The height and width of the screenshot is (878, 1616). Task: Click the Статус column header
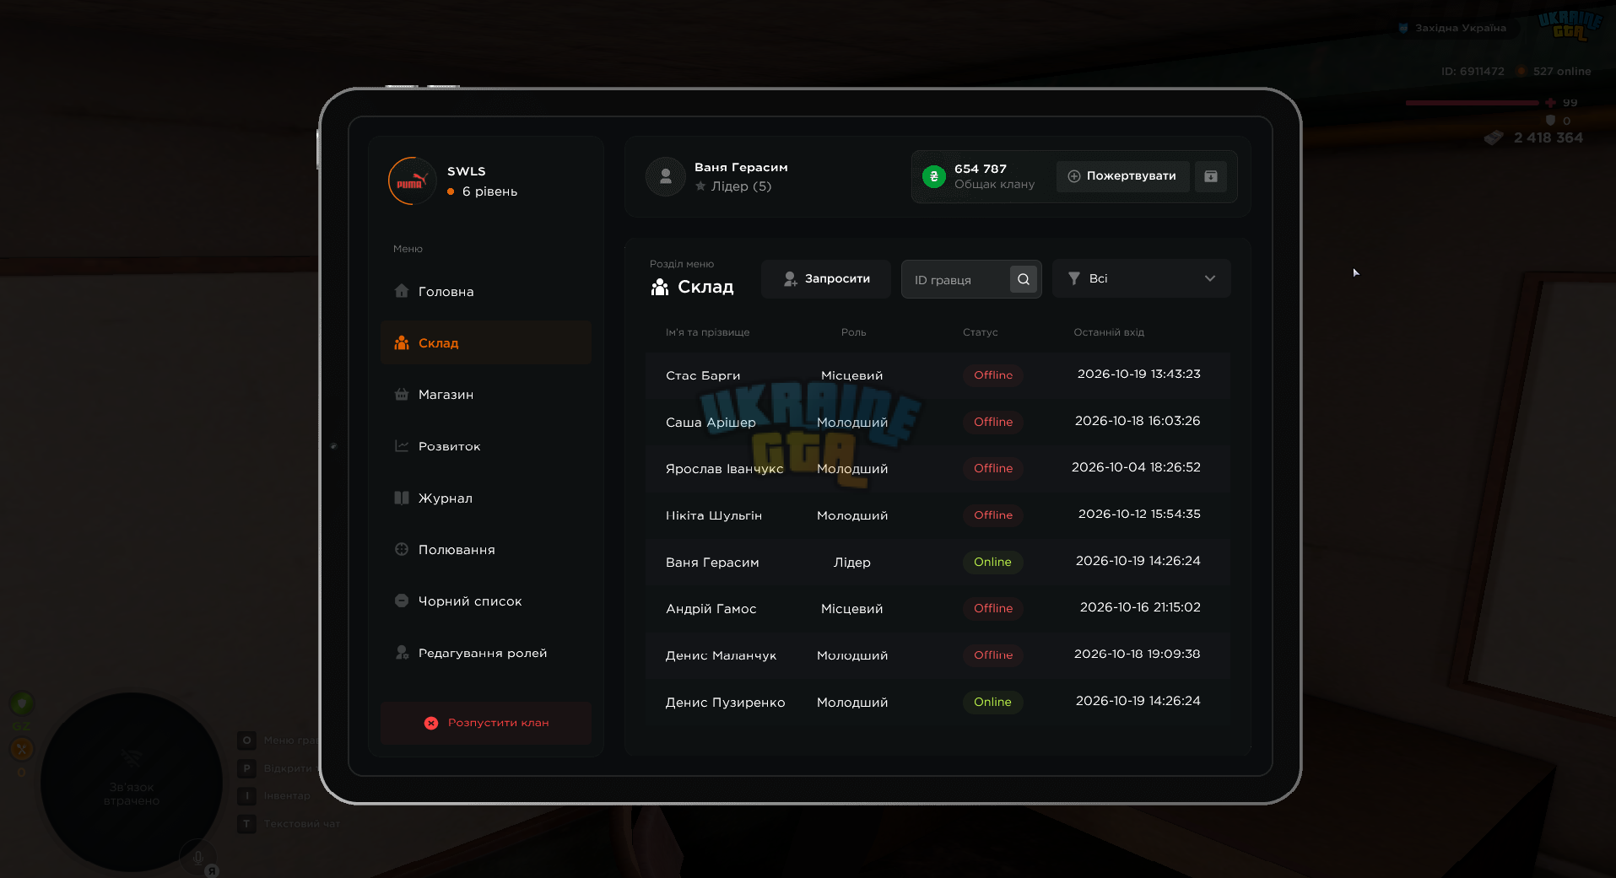[x=980, y=332]
